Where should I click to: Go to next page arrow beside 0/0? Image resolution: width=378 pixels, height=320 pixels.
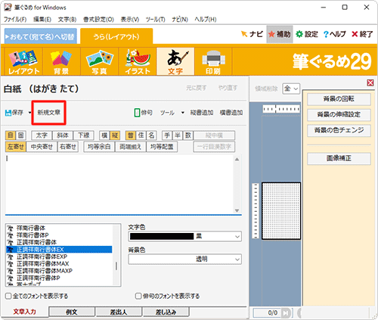[286, 313]
